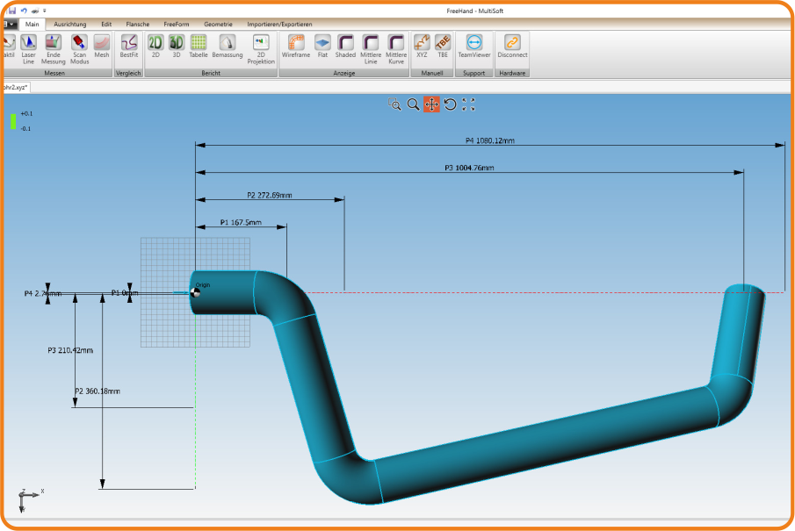Run the BestFit comparison

tap(129, 47)
